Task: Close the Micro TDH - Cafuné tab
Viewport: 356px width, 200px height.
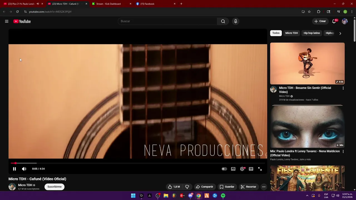Action: point(86,4)
